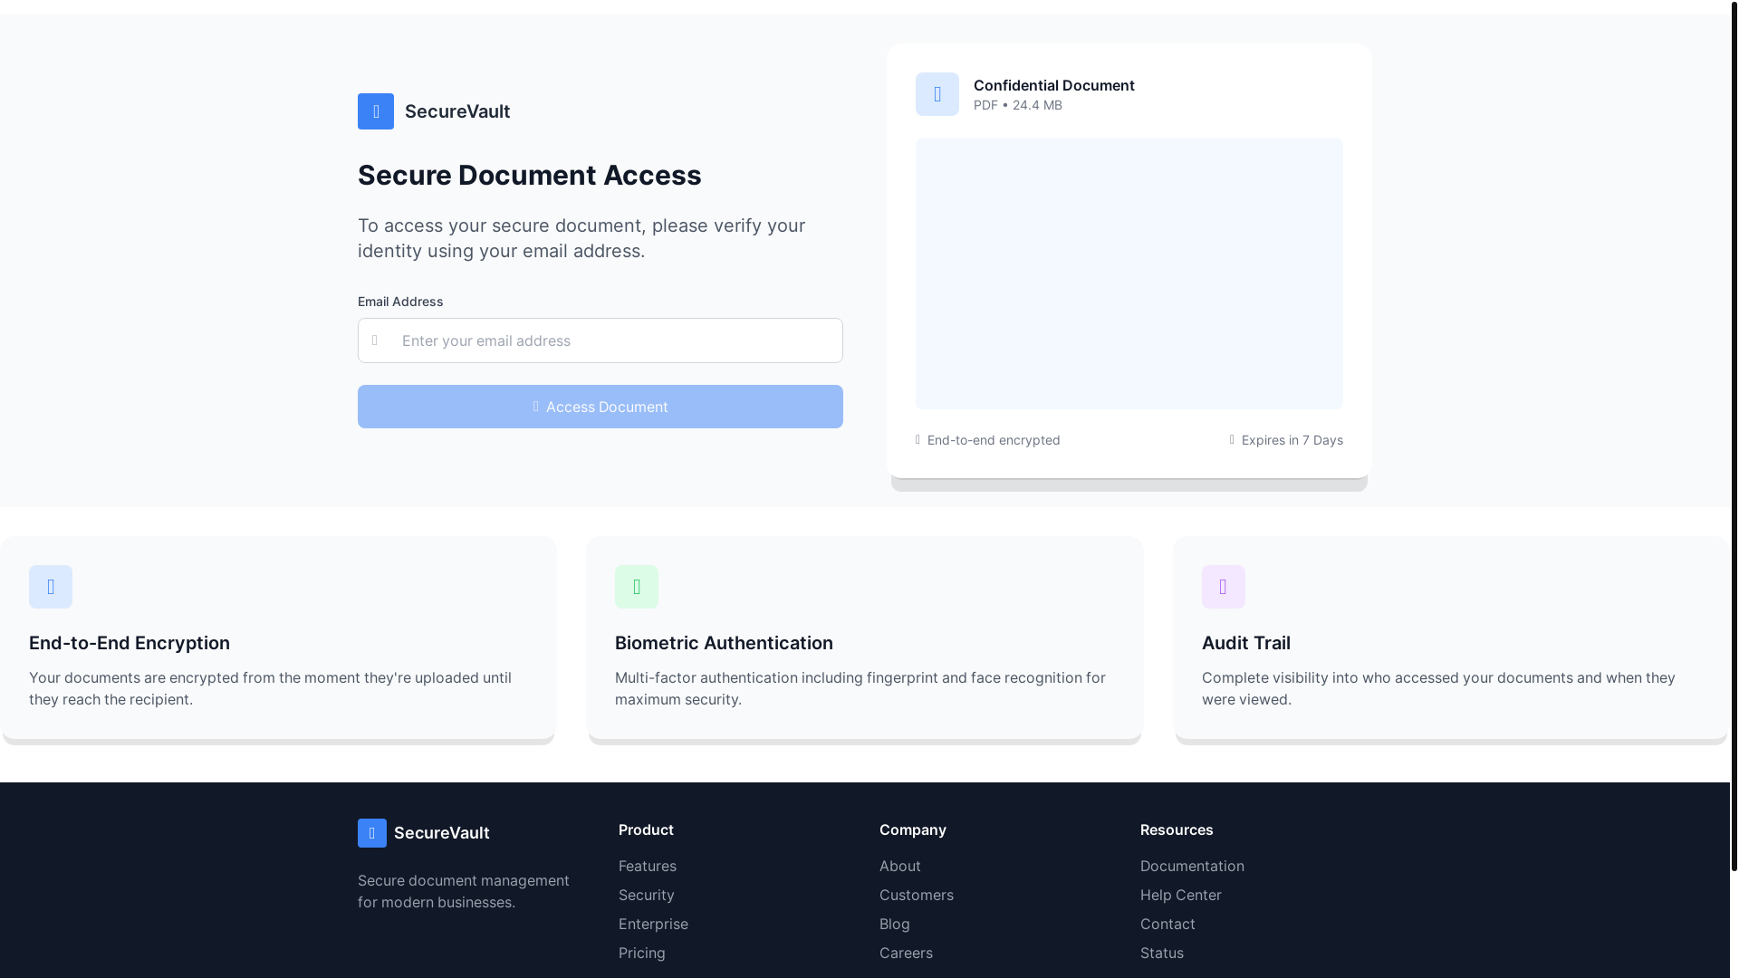The height and width of the screenshot is (978, 1739).
Task: Open the Pricing footer link
Action: [642, 953]
